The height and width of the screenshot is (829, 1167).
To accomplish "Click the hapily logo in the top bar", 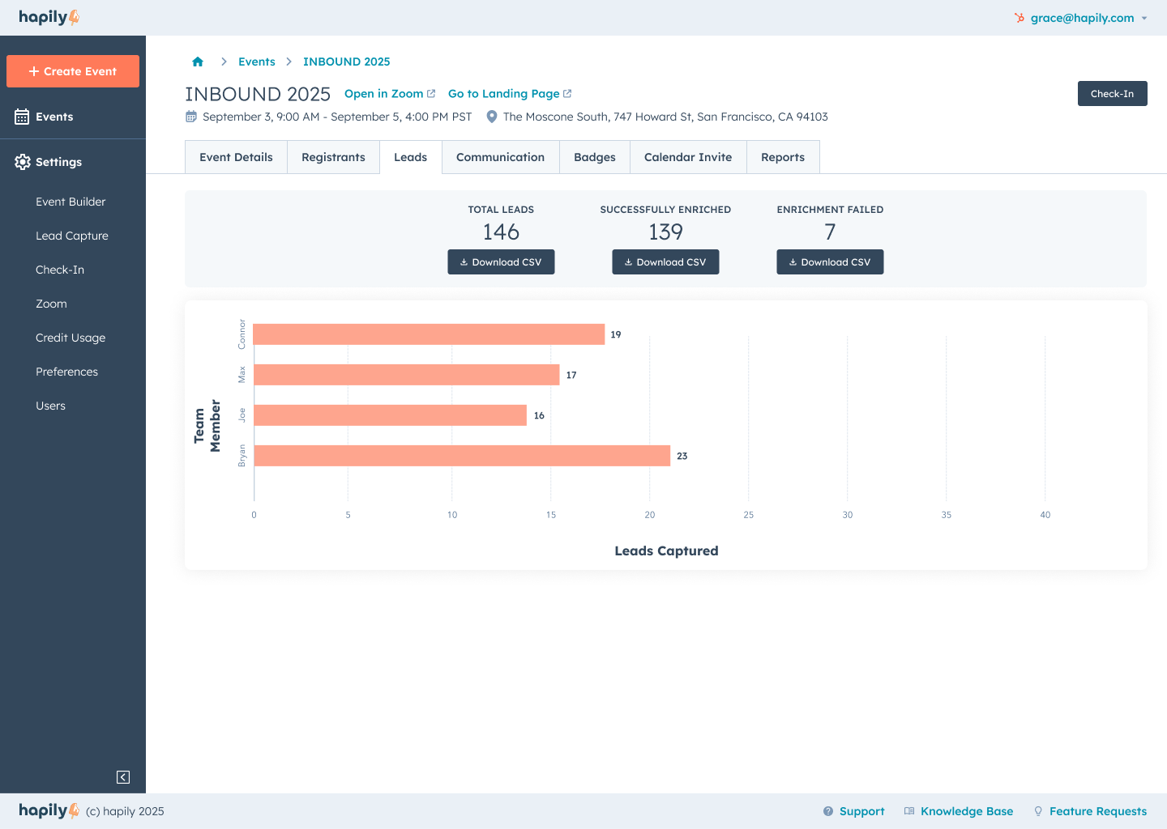I will (49, 17).
